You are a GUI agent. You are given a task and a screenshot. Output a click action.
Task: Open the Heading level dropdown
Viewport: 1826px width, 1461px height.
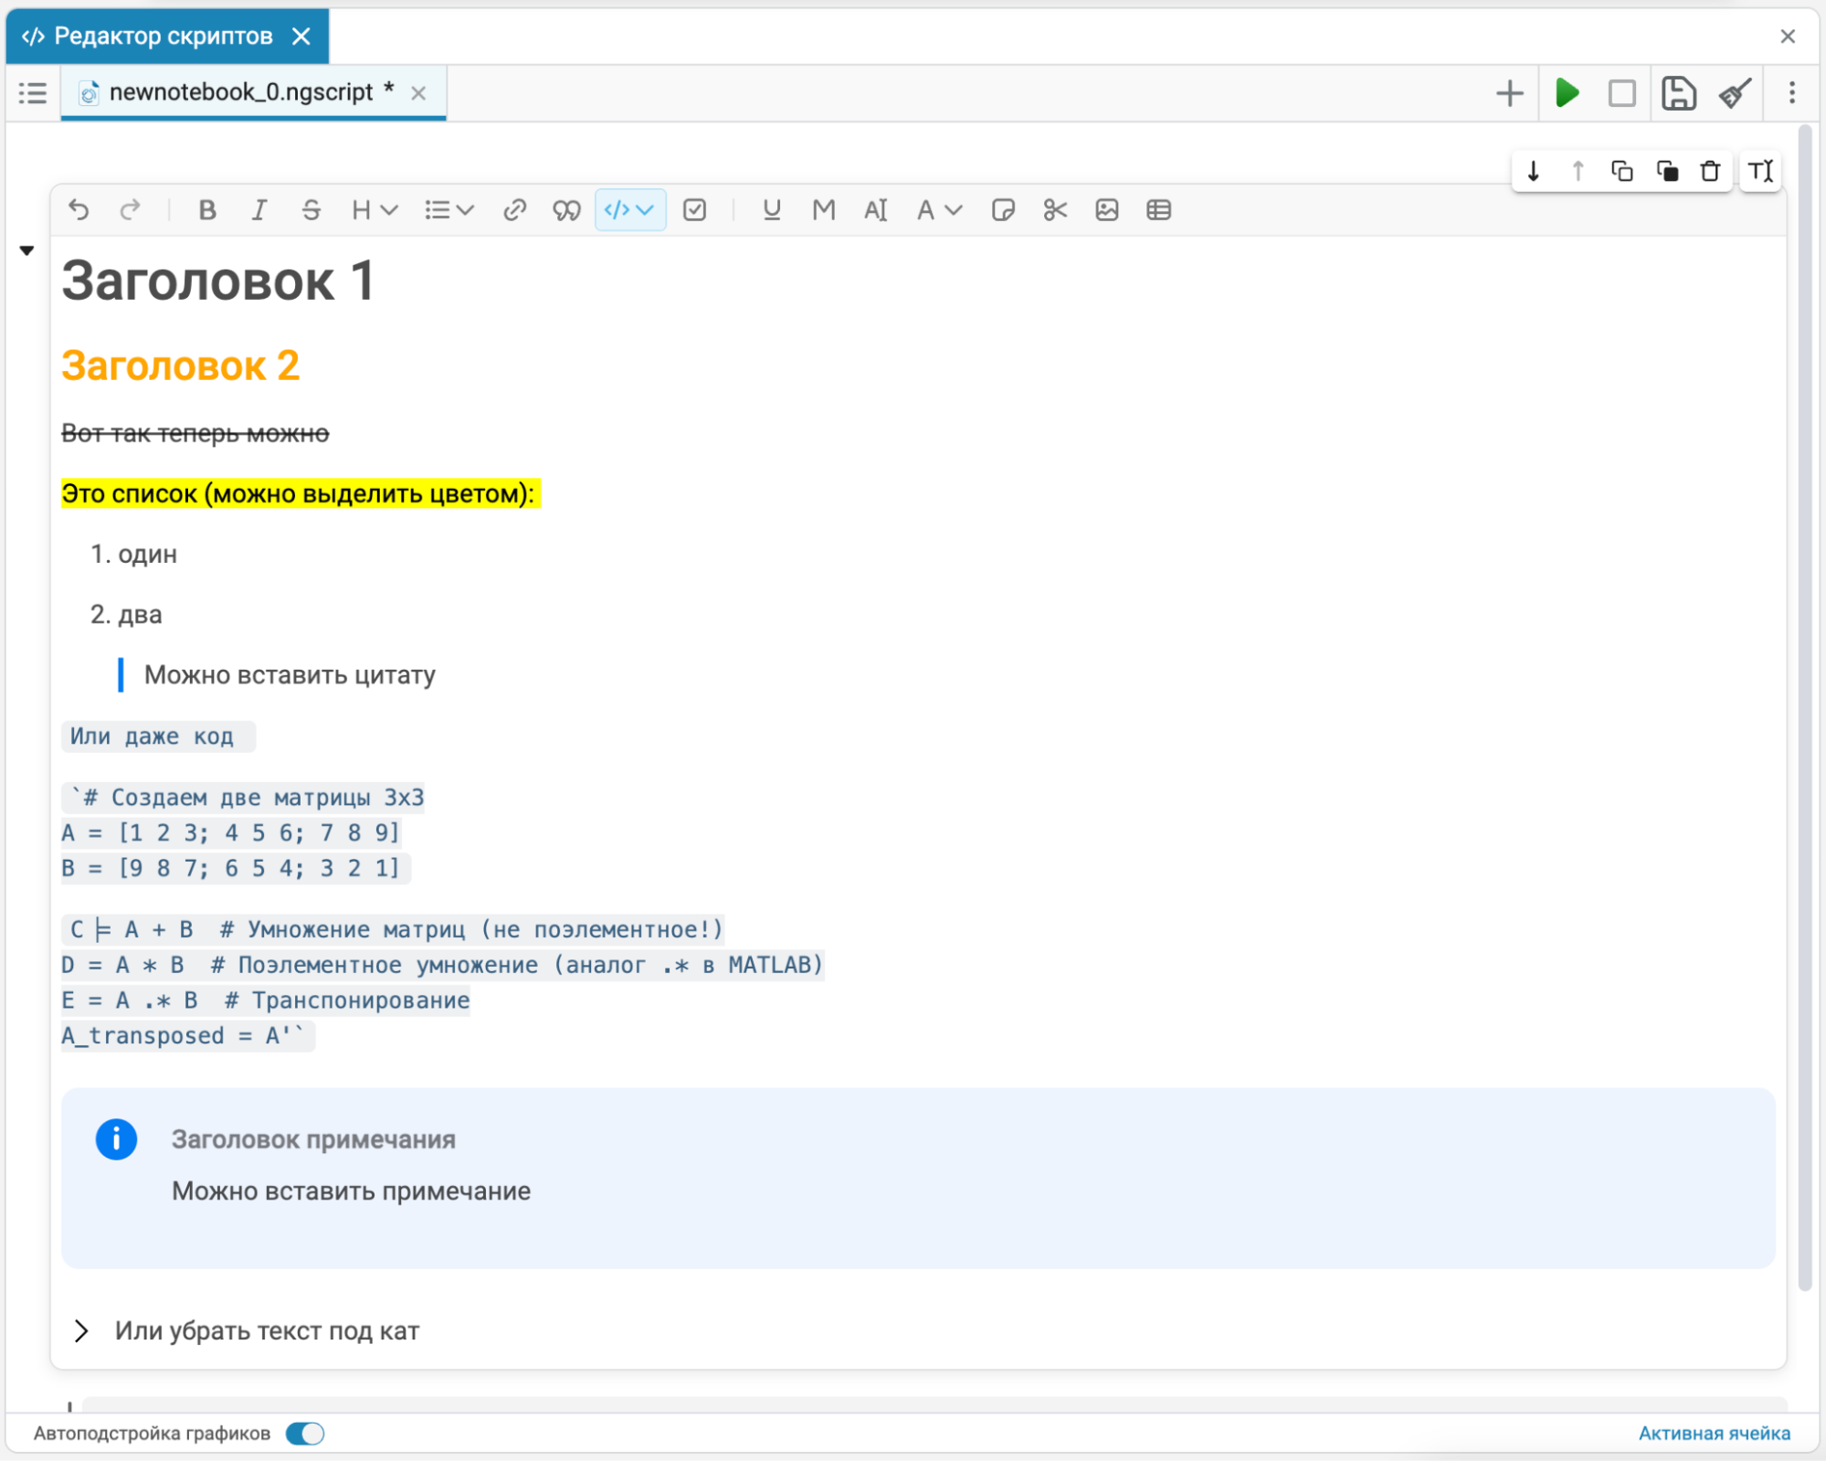point(374,210)
